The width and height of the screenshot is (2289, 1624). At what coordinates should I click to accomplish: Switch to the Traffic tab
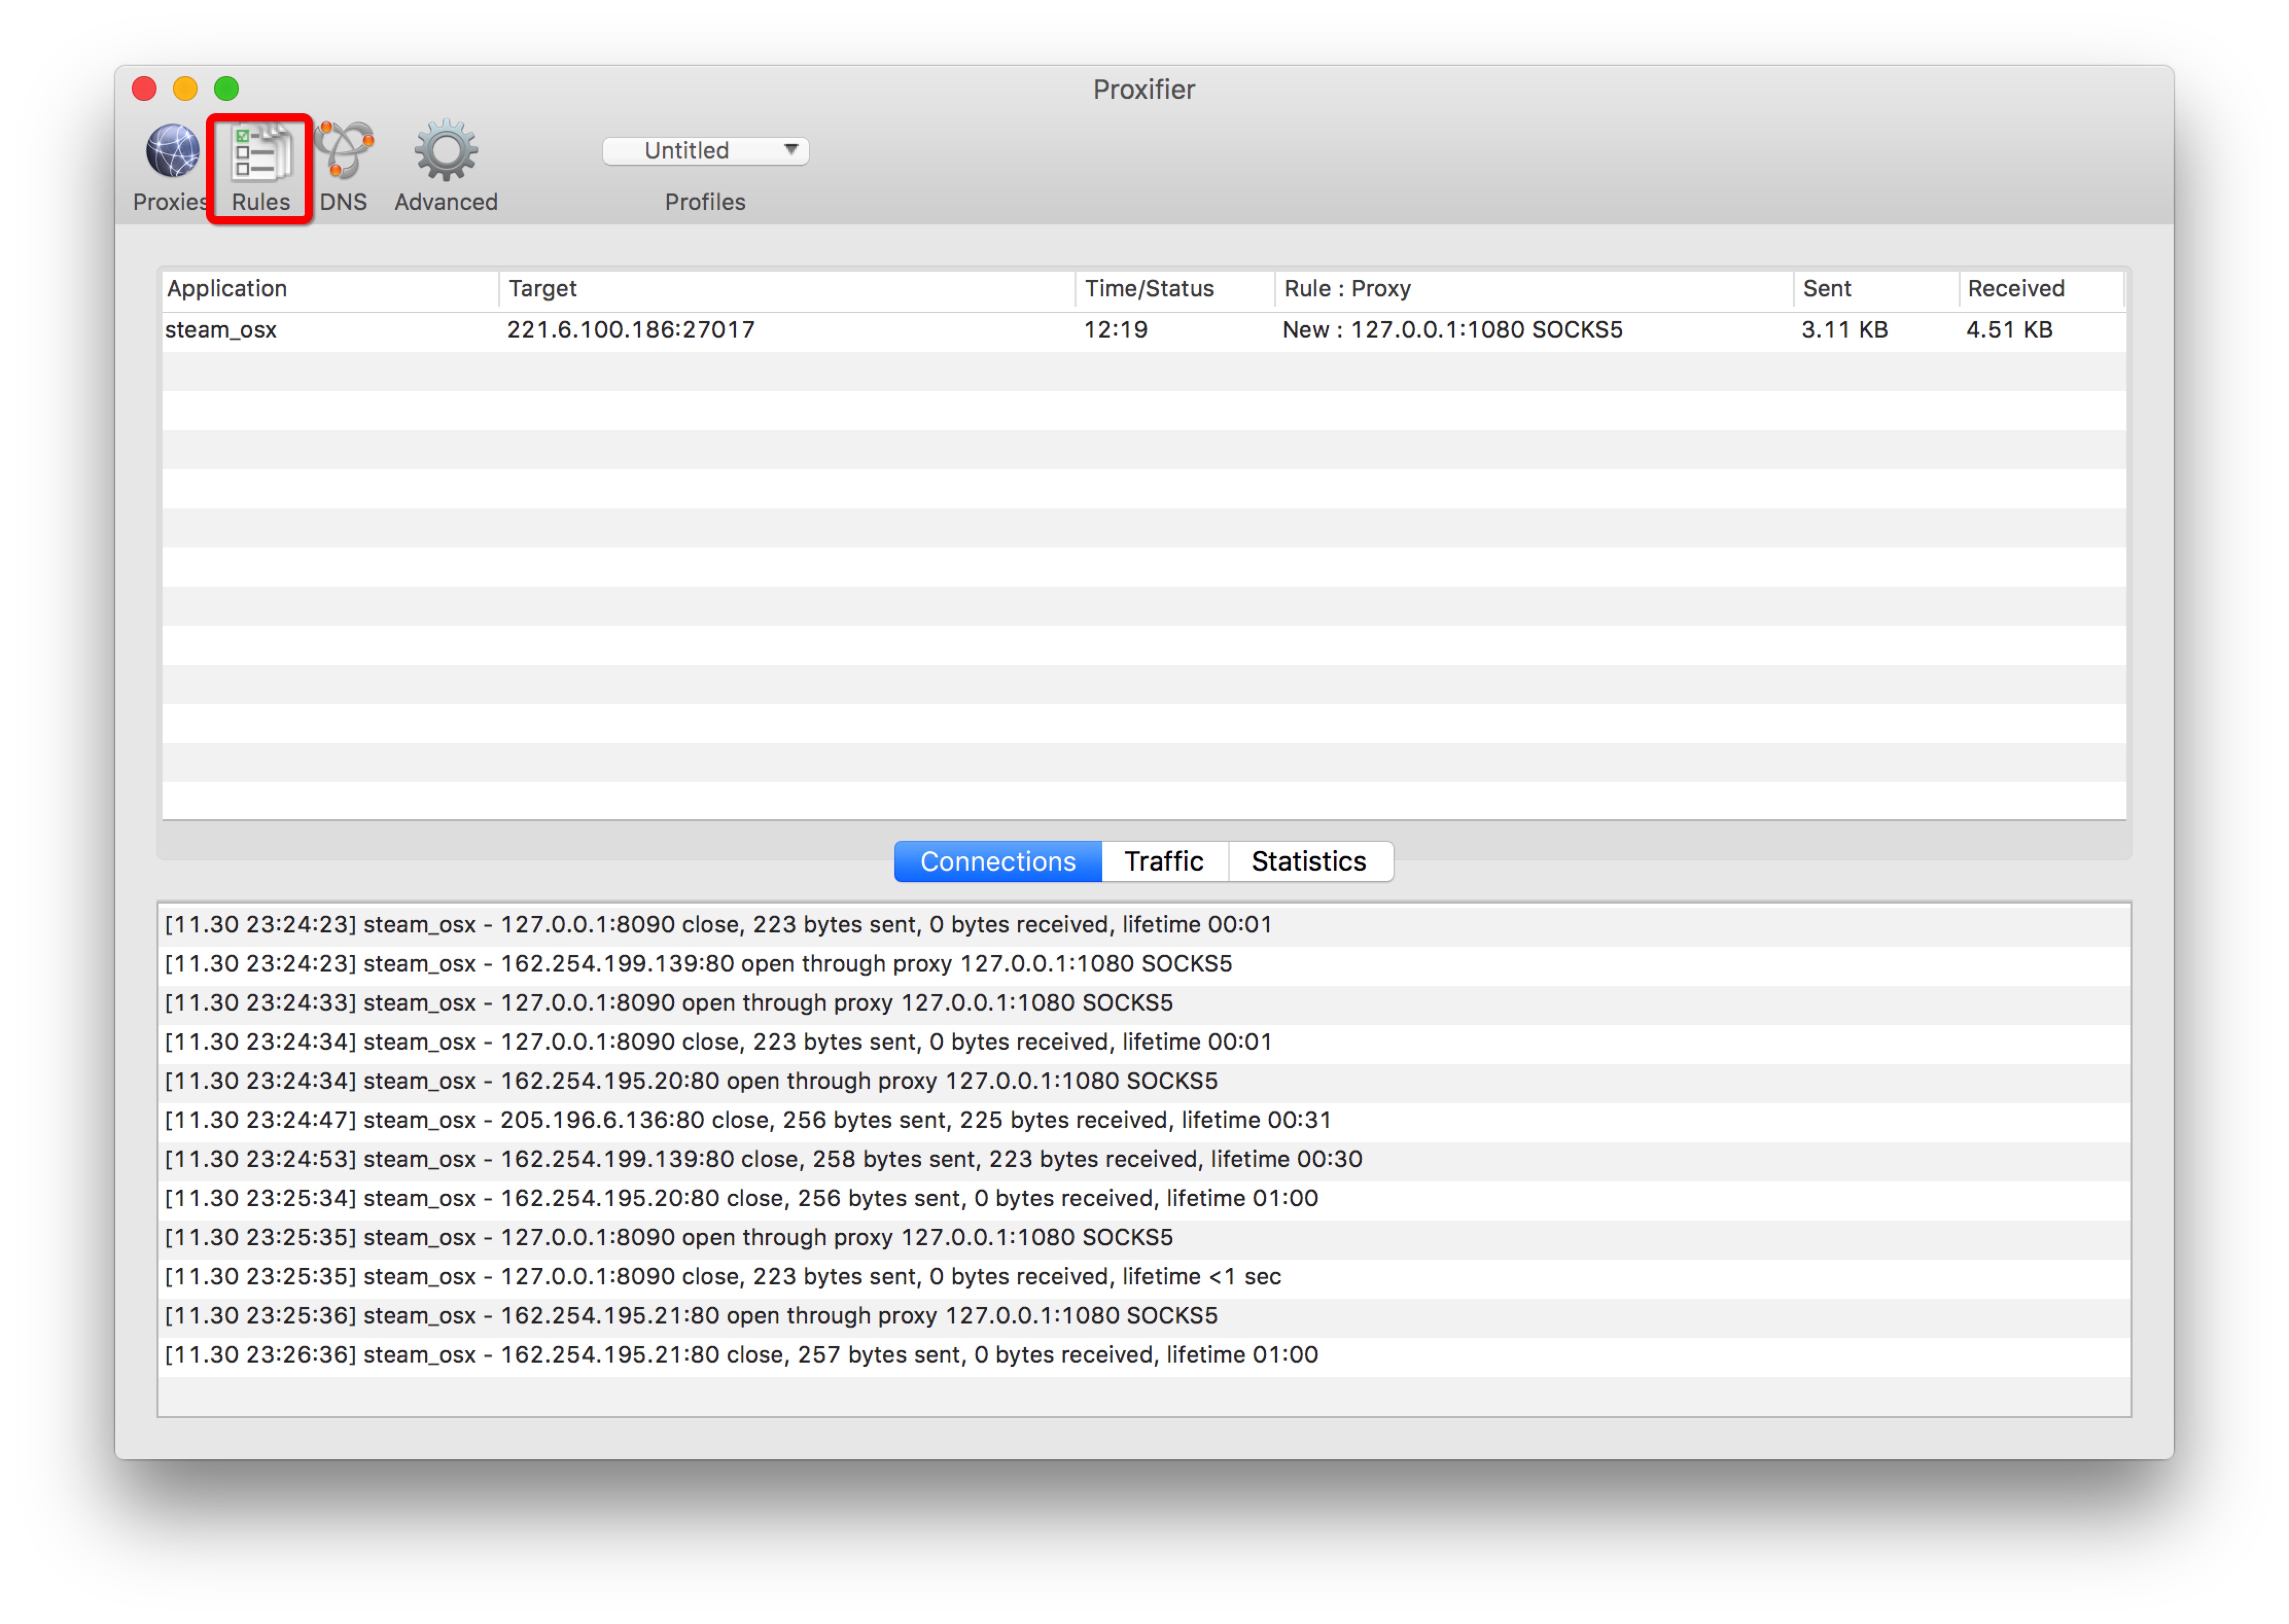(x=1163, y=862)
